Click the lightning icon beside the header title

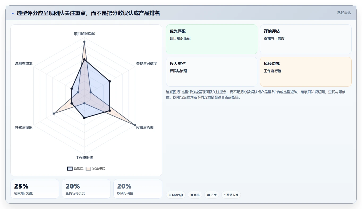pos(13,13)
